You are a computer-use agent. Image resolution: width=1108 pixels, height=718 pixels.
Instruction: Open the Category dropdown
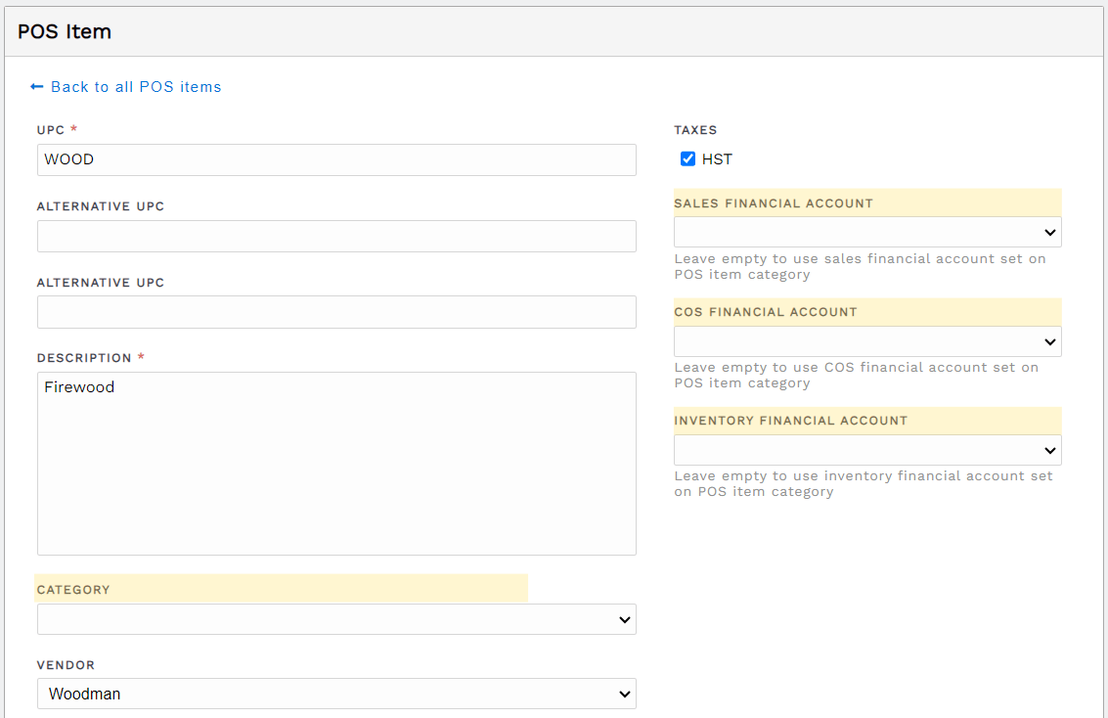336,619
